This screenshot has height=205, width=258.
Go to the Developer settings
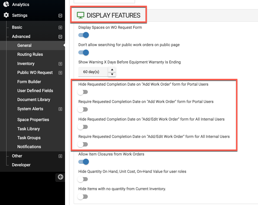[x=21, y=165]
